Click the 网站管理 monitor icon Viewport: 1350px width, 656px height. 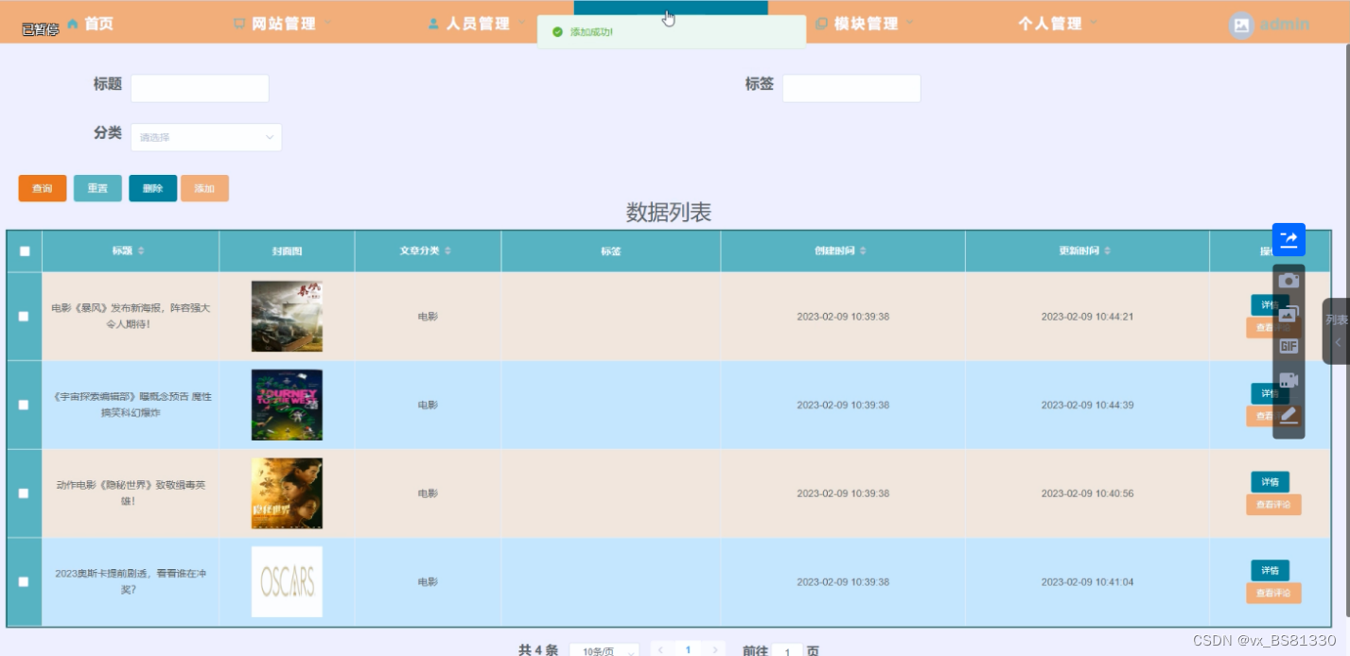click(x=239, y=24)
